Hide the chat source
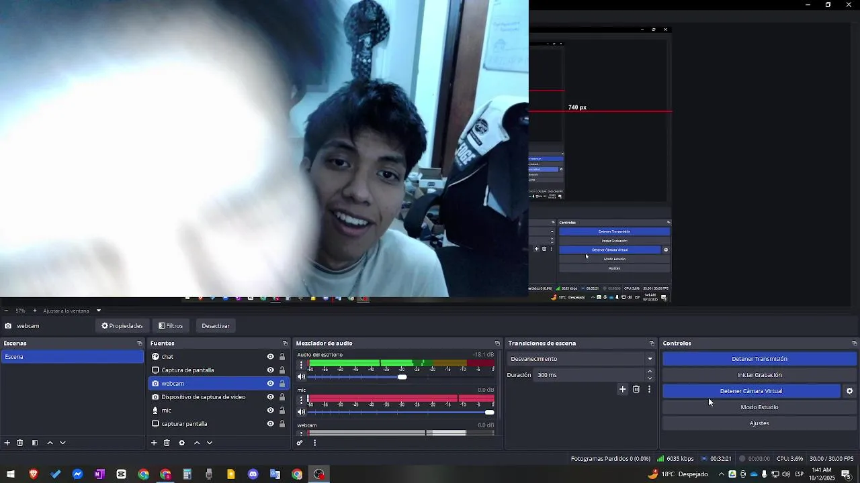 point(270,357)
